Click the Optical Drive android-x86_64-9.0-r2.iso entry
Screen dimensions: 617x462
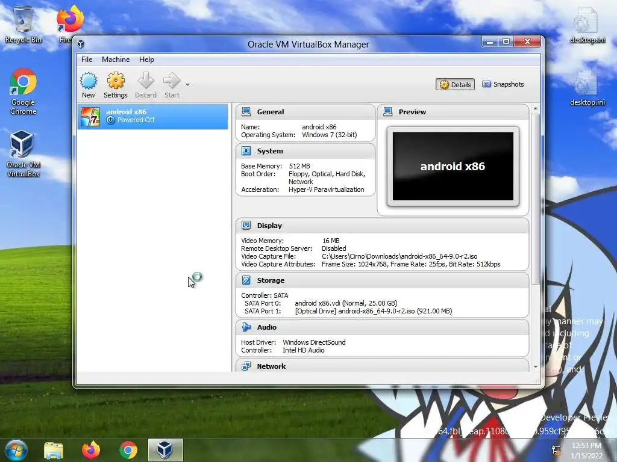point(374,311)
